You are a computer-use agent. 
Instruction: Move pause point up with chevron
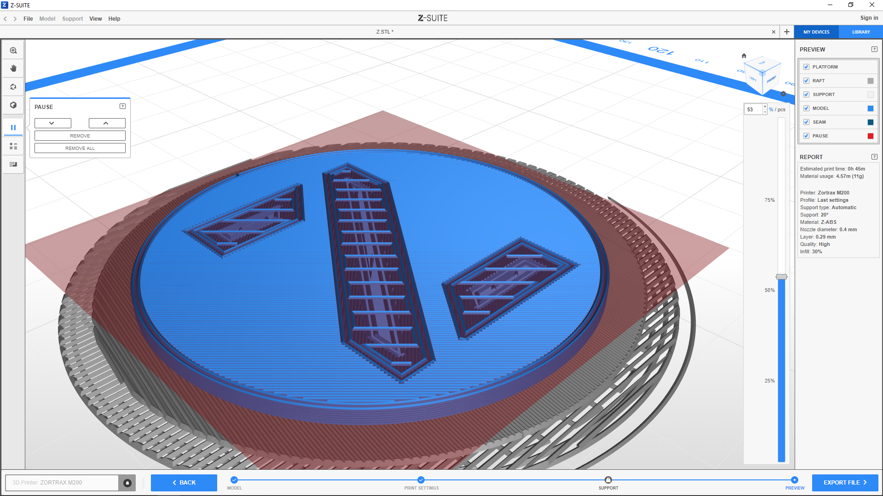pos(107,123)
